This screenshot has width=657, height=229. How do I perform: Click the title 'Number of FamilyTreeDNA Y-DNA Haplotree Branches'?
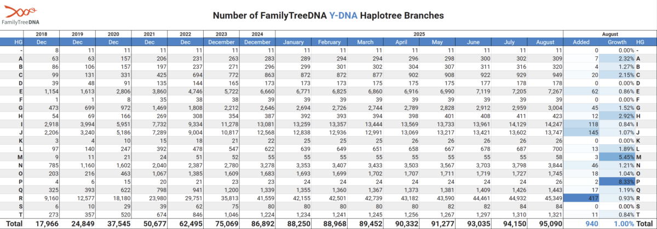click(328, 15)
